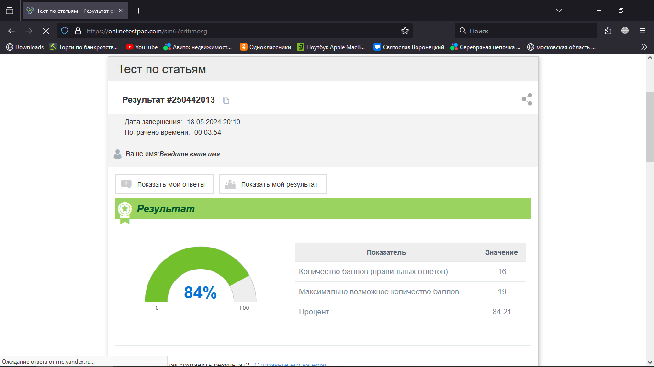This screenshot has height=367, width=654.
Task: Open the Firefox hamburger menu
Action: 643,31
